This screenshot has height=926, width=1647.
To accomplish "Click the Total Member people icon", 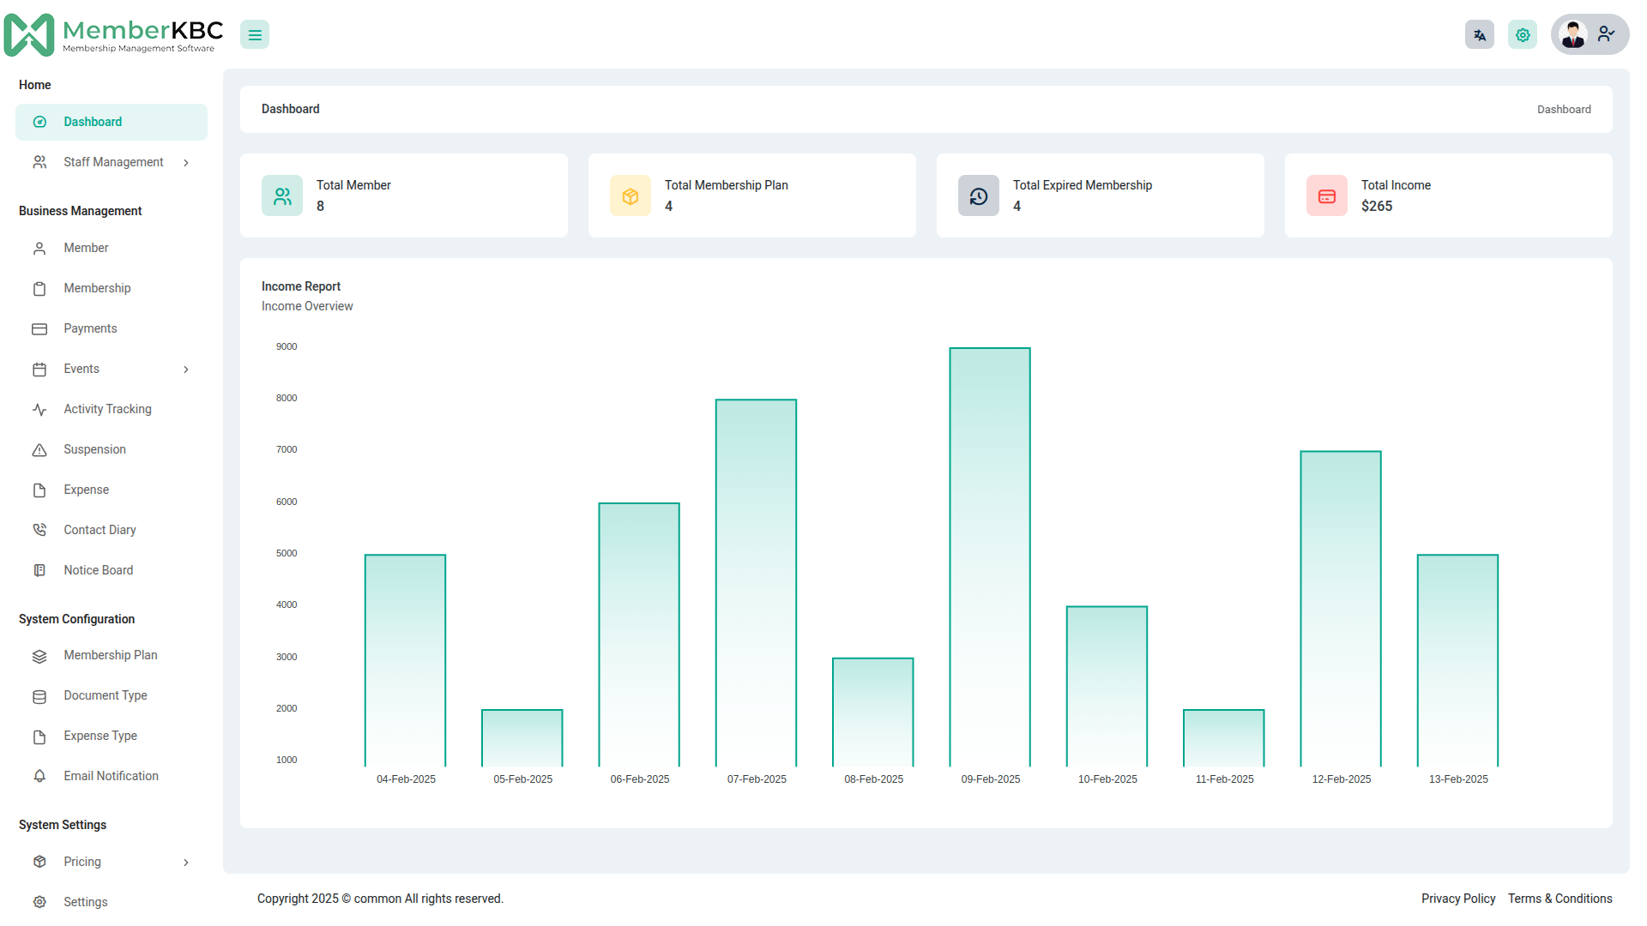I will click(x=282, y=196).
